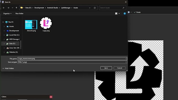Expand Local Disk (C:) node
This screenshot has height=100, width=178.
(x=4, y=35)
